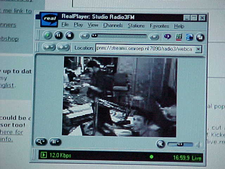Click the 'info.' link in background page
225x169 pixels.
click(6, 139)
